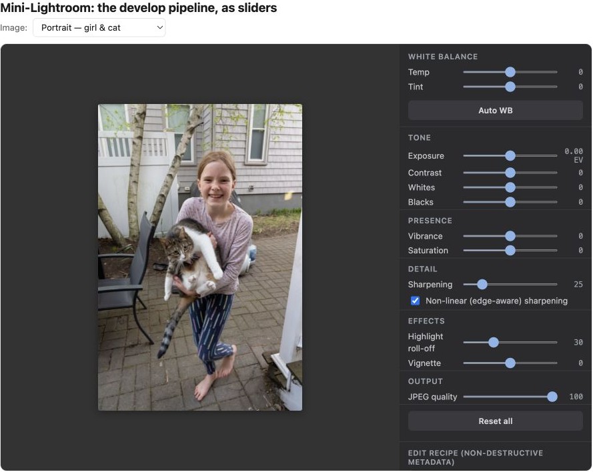Image resolution: width=593 pixels, height=472 pixels.
Task: Click the Contrast slider handle
Action: point(510,173)
